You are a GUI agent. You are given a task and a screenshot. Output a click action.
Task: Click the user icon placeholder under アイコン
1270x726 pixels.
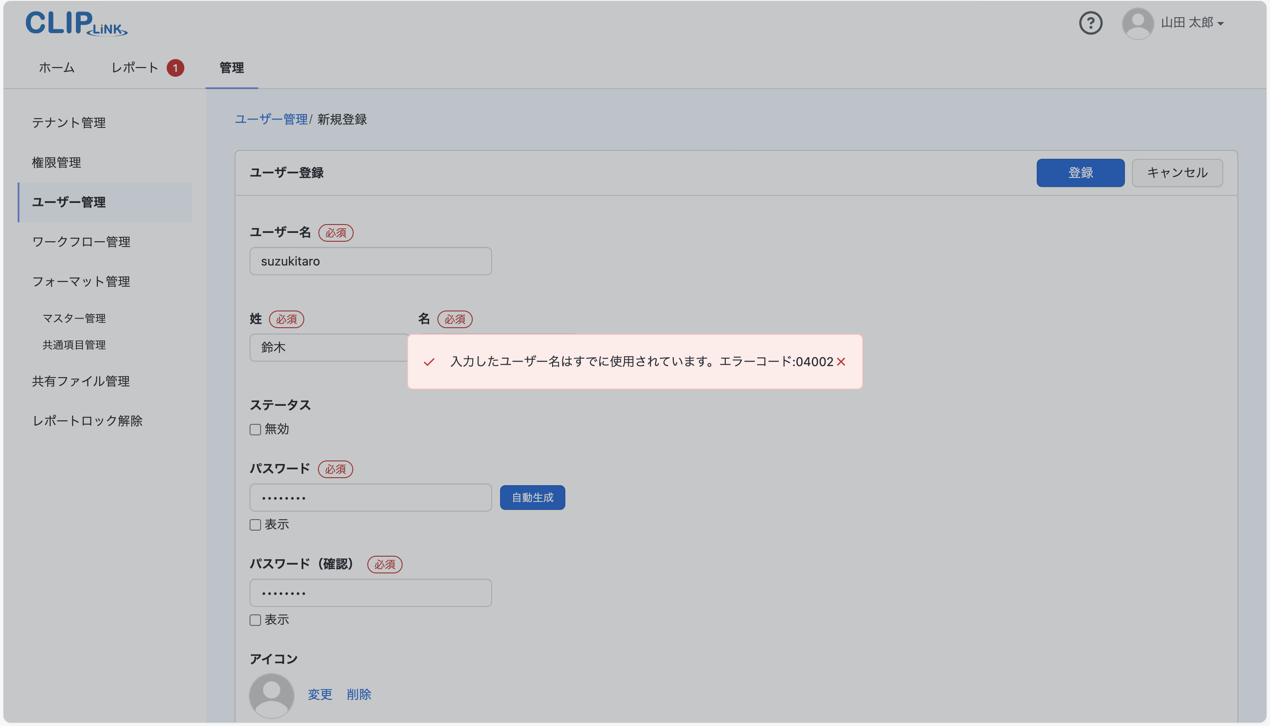tap(272, 694)
